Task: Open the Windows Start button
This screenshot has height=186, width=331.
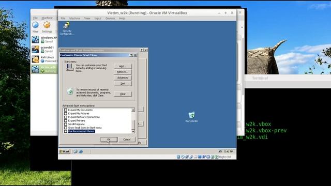Action: point(64,151)
